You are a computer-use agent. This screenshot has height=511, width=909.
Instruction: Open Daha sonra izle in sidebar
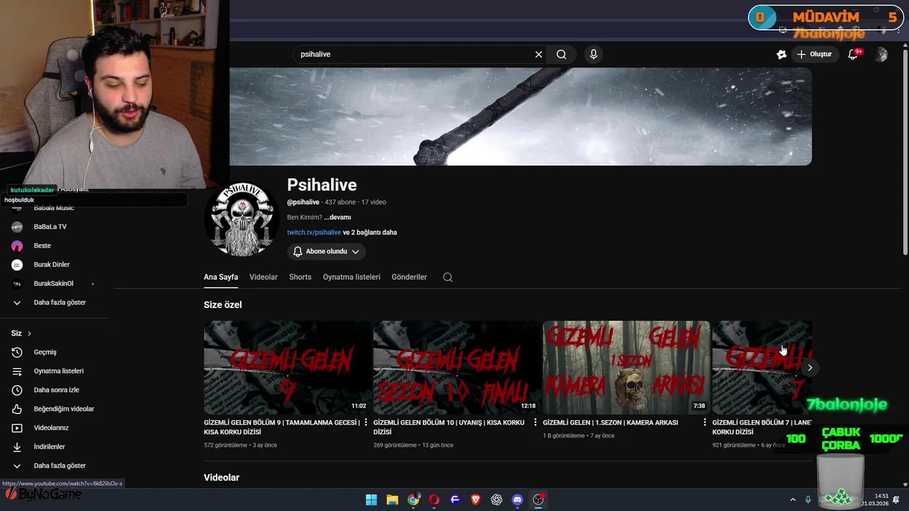pos(55,390)
